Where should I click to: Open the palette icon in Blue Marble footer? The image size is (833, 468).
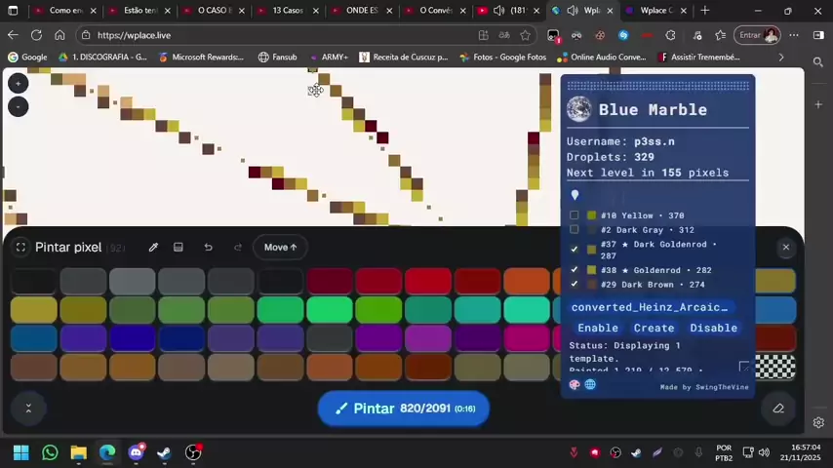coord(575,384)
